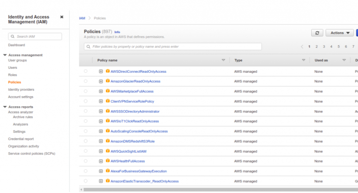Expand the AWSQuickSightListIAM row details
The height and width of the screenshot is (193, 358).
click(101, 151)
